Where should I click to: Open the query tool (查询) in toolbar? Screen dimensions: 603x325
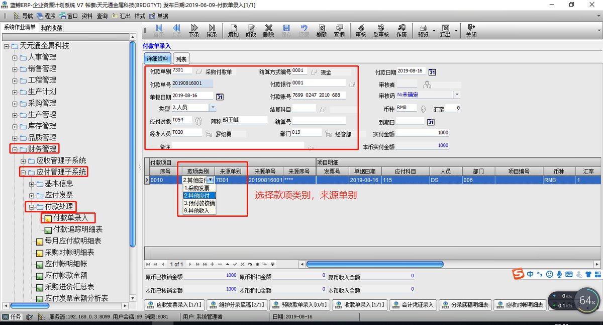[339, 31]
